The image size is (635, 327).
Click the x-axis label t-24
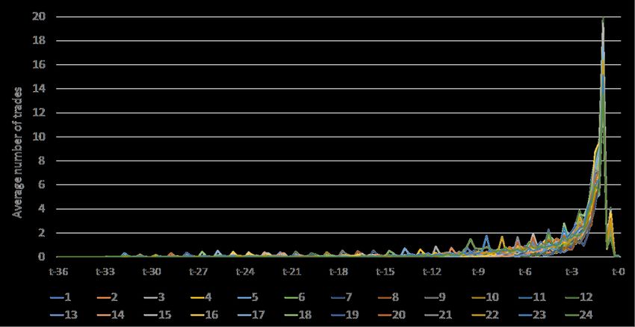pyautogui.click(x=245, y=272)
